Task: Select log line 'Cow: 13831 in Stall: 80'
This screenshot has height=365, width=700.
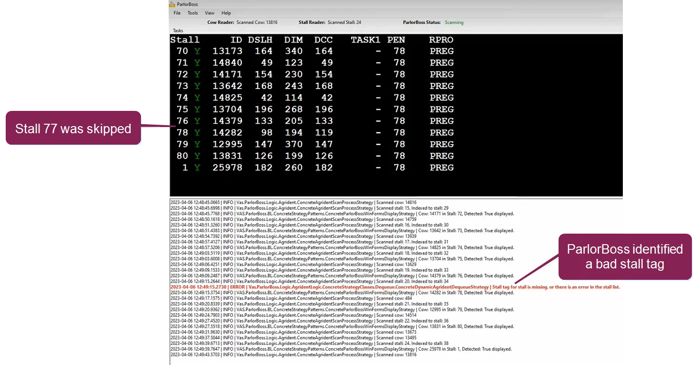Action: pyautogui.click(x=342, y=327)
